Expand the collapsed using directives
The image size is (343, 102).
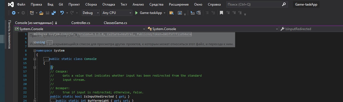point(34,42)
